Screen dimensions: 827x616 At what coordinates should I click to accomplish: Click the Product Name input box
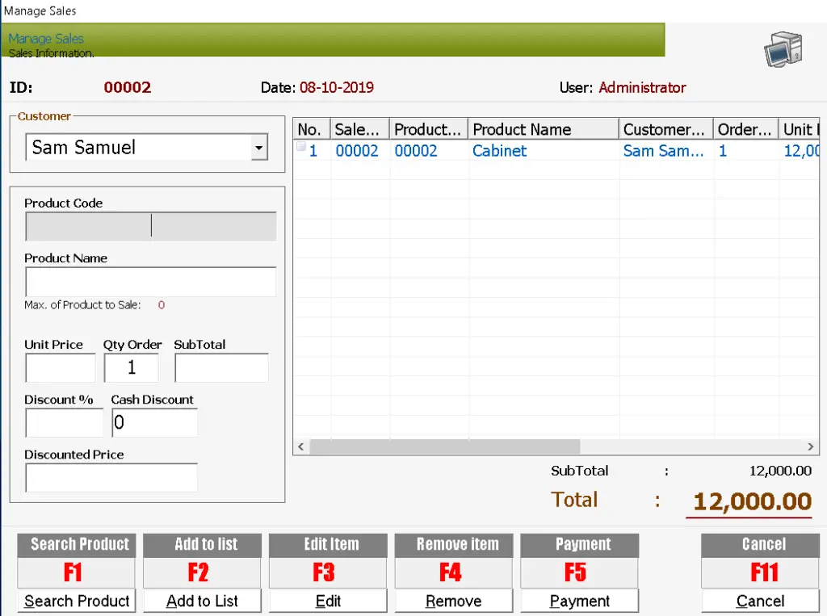click(x=150, y=282)
